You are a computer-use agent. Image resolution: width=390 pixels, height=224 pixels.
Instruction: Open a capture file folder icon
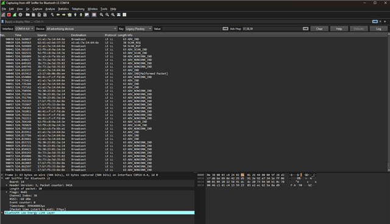point(28,15)
